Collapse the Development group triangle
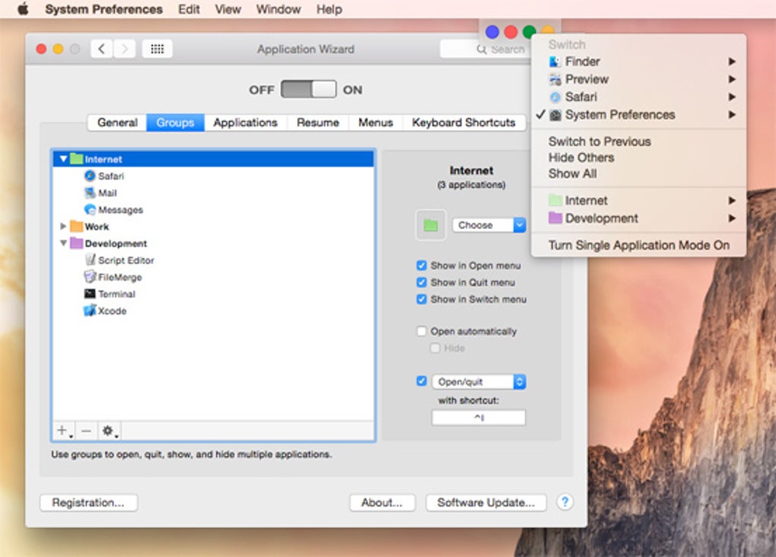Viewport: 776px width, 557px height. point(63,243)
